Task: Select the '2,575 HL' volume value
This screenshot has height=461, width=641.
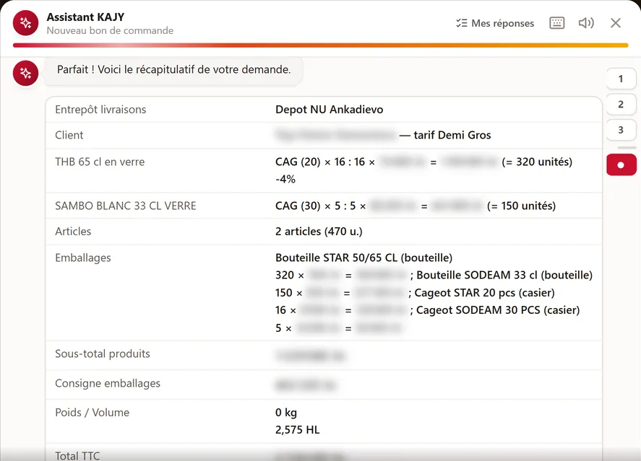Action: (x=298, y=430)
